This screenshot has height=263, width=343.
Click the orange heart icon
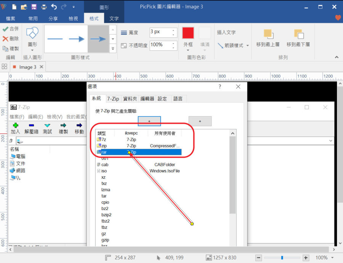click(x=338, y=18)
